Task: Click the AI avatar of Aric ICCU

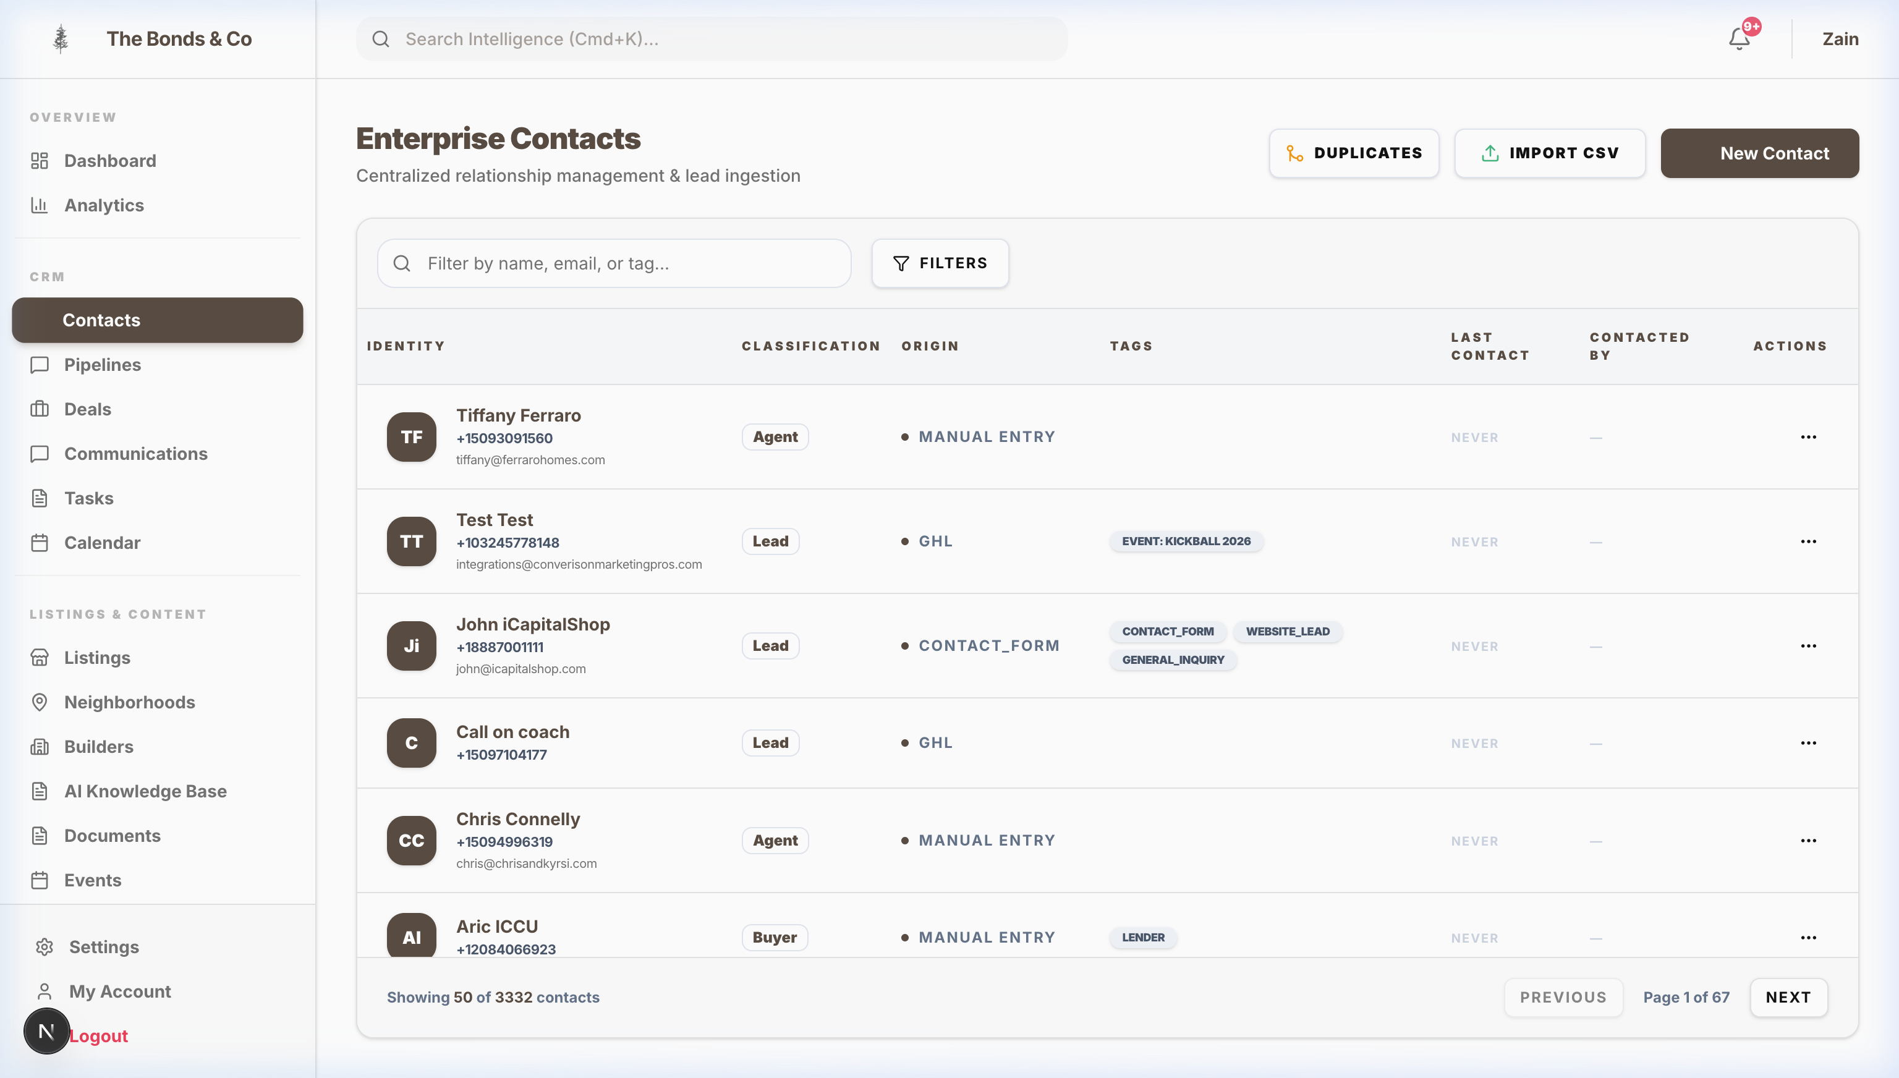Action: coord(412,935)
